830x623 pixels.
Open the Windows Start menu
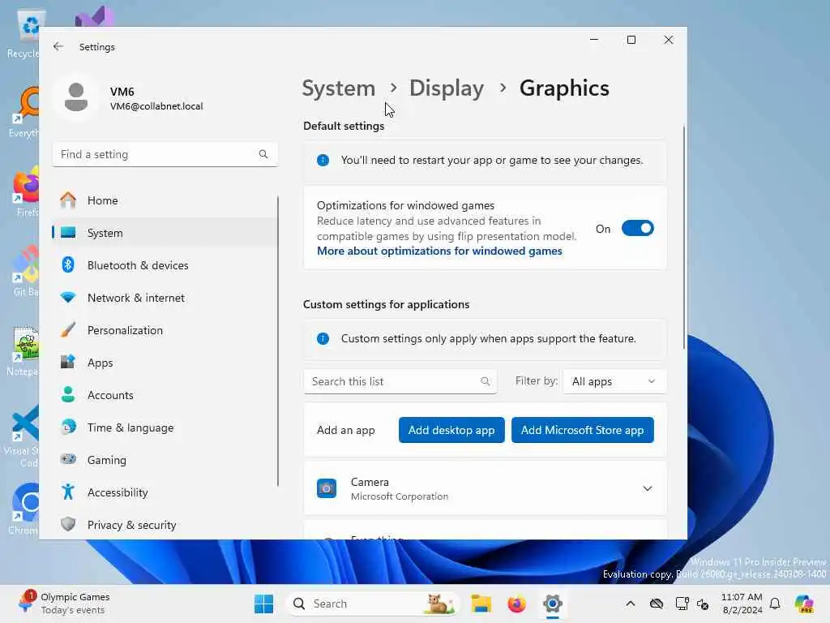[263, 604]
